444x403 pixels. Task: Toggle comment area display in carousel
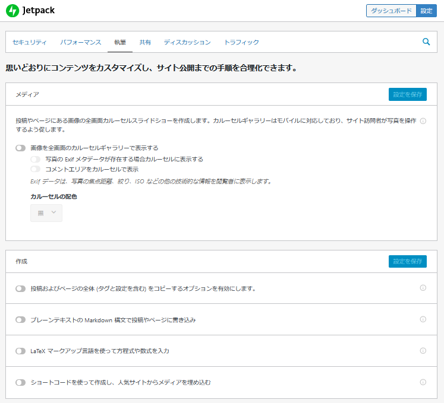coord(36,169)
